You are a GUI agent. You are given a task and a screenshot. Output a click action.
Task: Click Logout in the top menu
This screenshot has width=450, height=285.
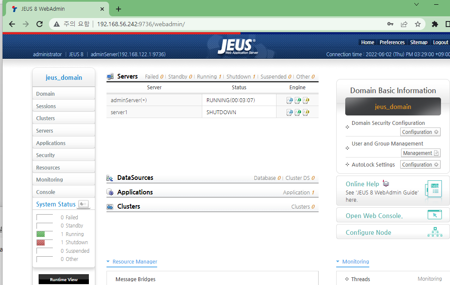click(441, 42)
